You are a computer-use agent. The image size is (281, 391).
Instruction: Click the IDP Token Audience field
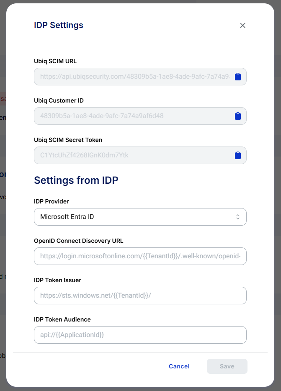pos(140,335)
